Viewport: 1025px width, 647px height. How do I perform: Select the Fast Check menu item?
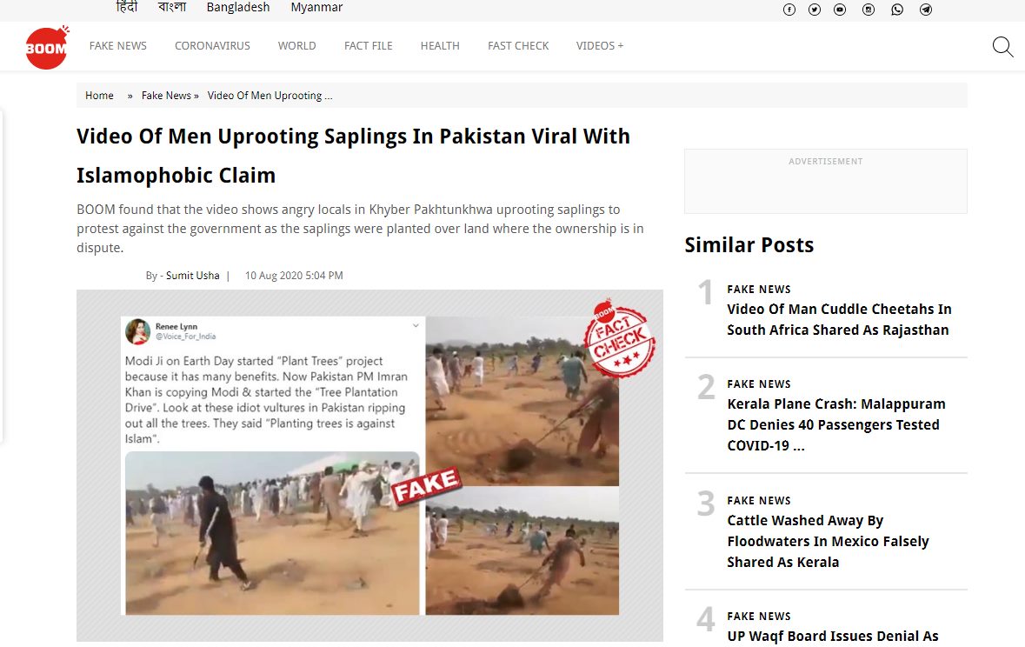pos(518,46)
